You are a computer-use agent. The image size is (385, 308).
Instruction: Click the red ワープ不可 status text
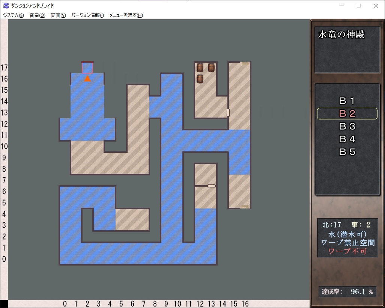point(347,251)
